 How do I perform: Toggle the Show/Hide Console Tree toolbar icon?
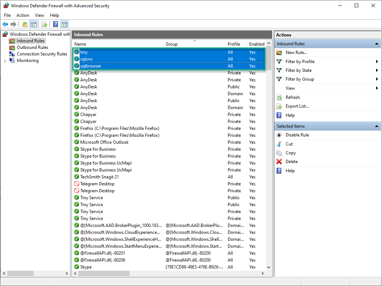pyautogui.click(x=33, y=24)
